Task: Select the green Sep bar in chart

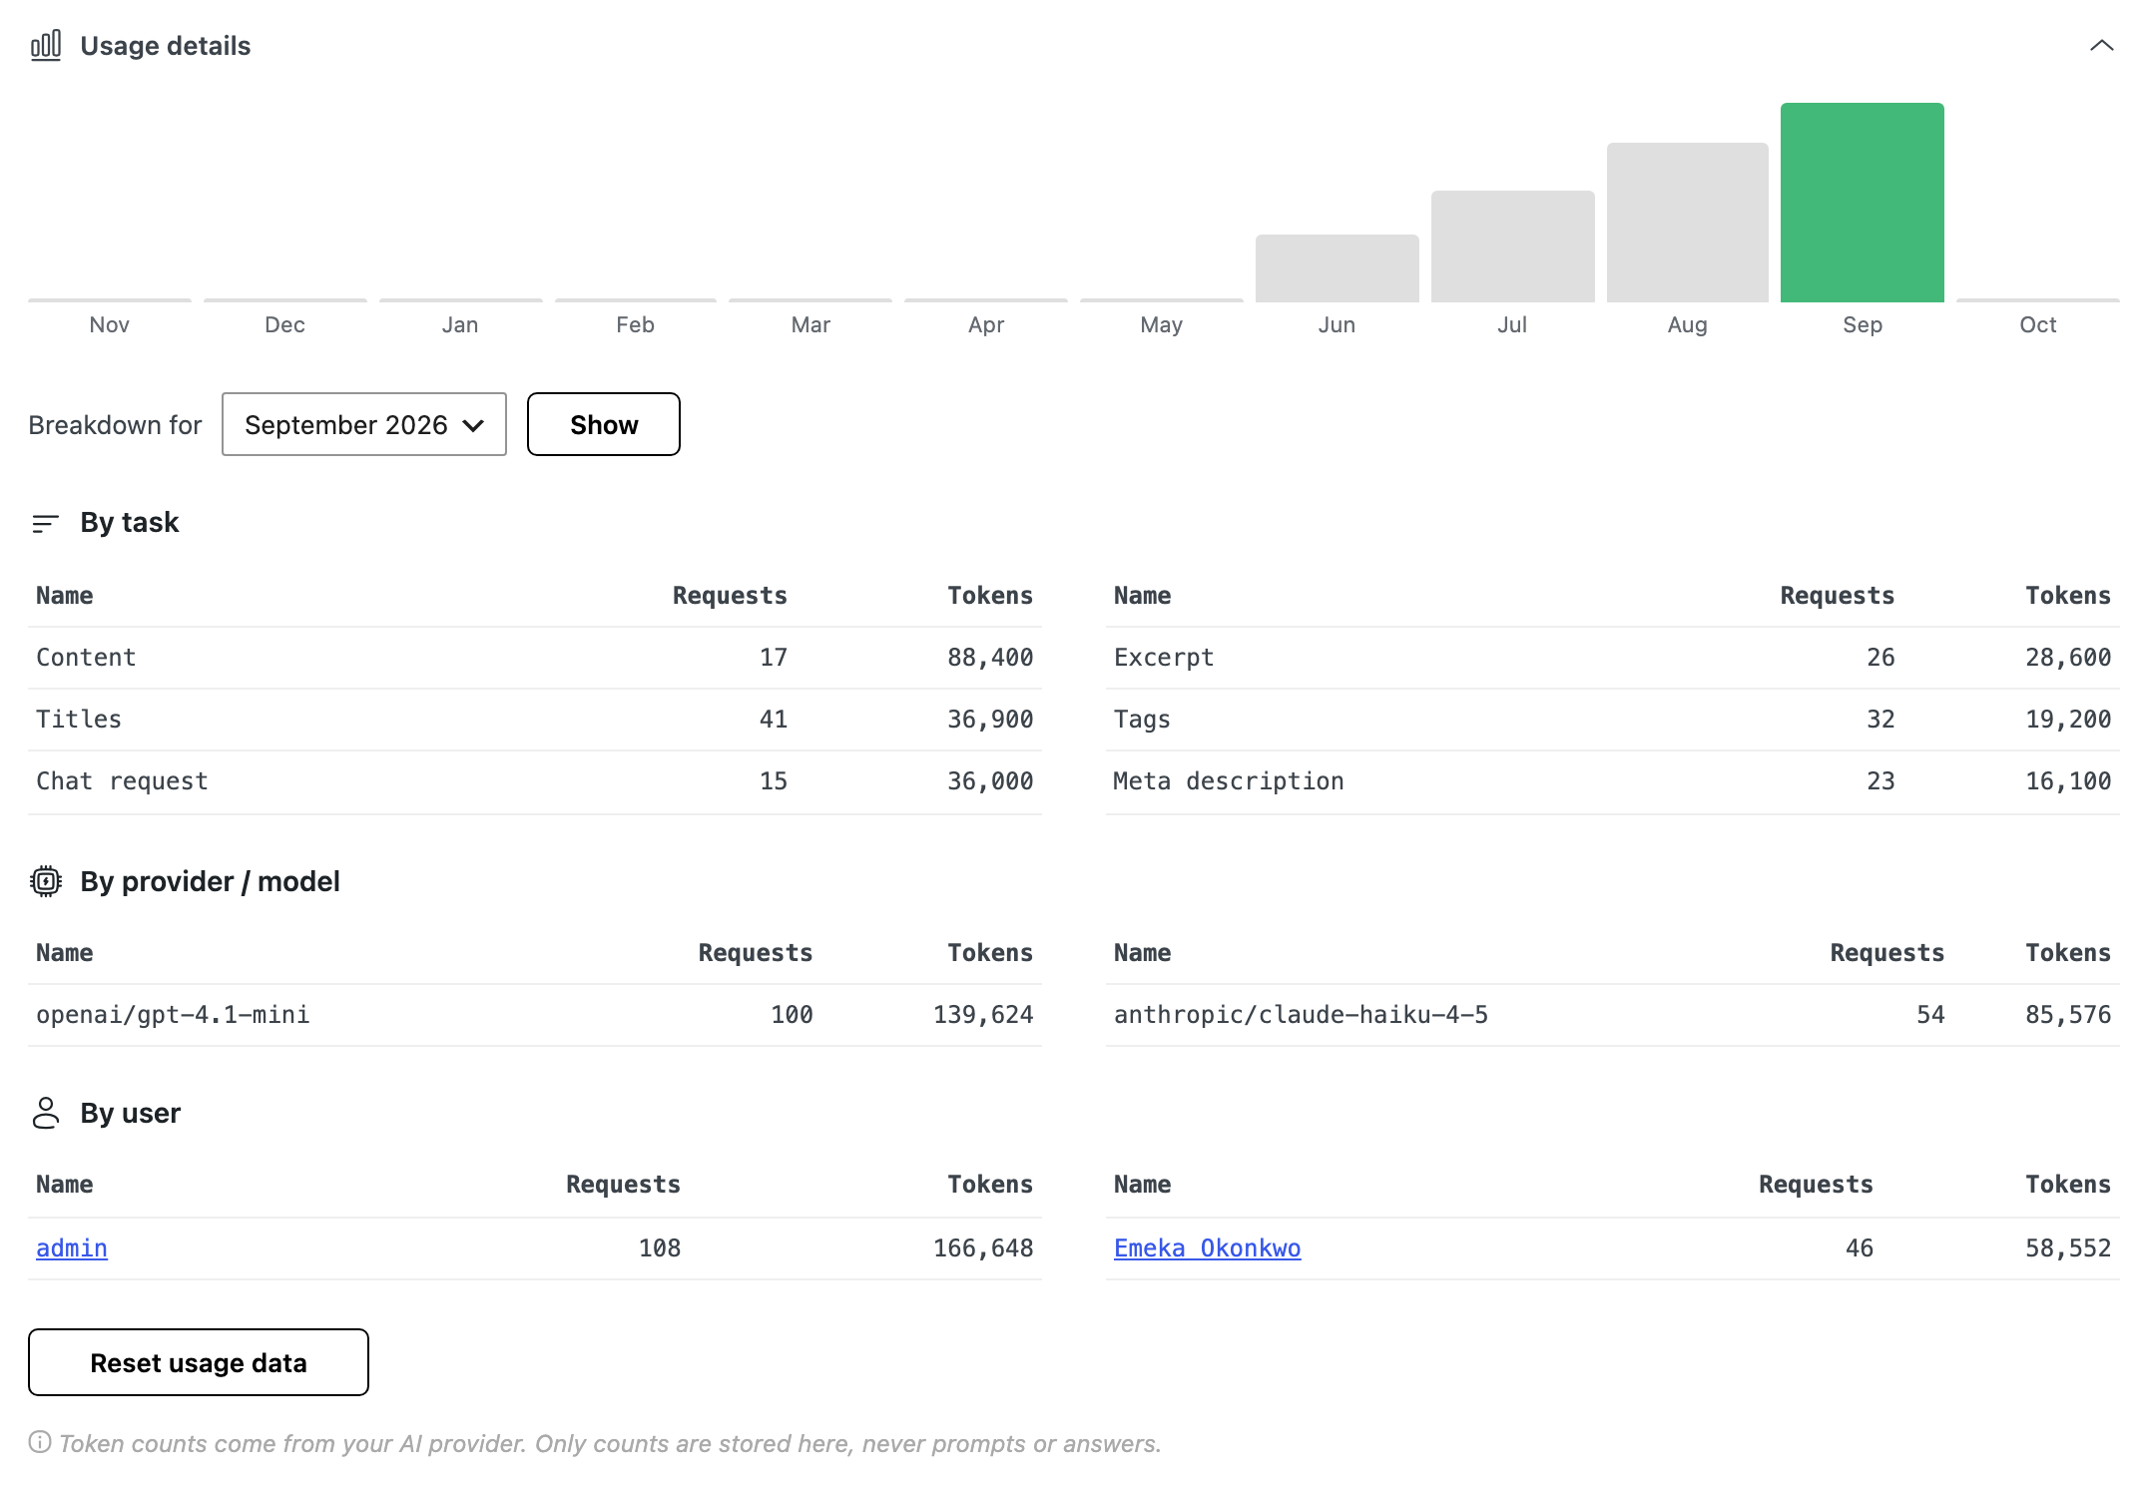Action: [1863, 203]
